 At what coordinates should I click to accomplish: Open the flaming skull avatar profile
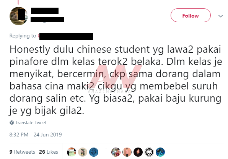(x=149, y=152)
